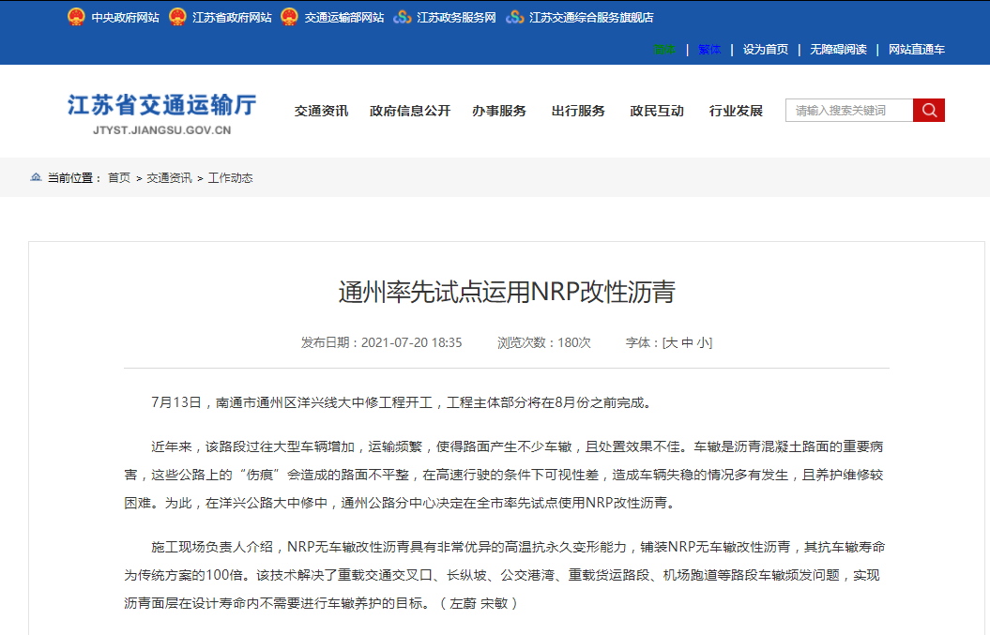Image resolution: width=990 pixels, height=635 pixels.
Task: Focus the 请输入搜索关键词 search field
Action: (x=849, y=111)
